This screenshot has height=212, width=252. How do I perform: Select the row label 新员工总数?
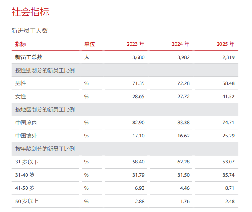point(29,57)
